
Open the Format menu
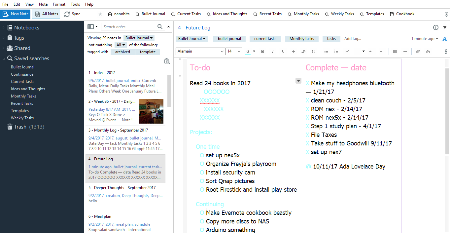(x=59, y=4)
